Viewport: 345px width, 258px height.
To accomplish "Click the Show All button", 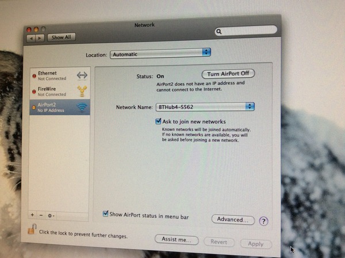I will coord(62,37).
